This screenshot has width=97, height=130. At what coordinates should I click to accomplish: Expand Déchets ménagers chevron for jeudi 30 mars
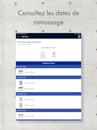77,72
